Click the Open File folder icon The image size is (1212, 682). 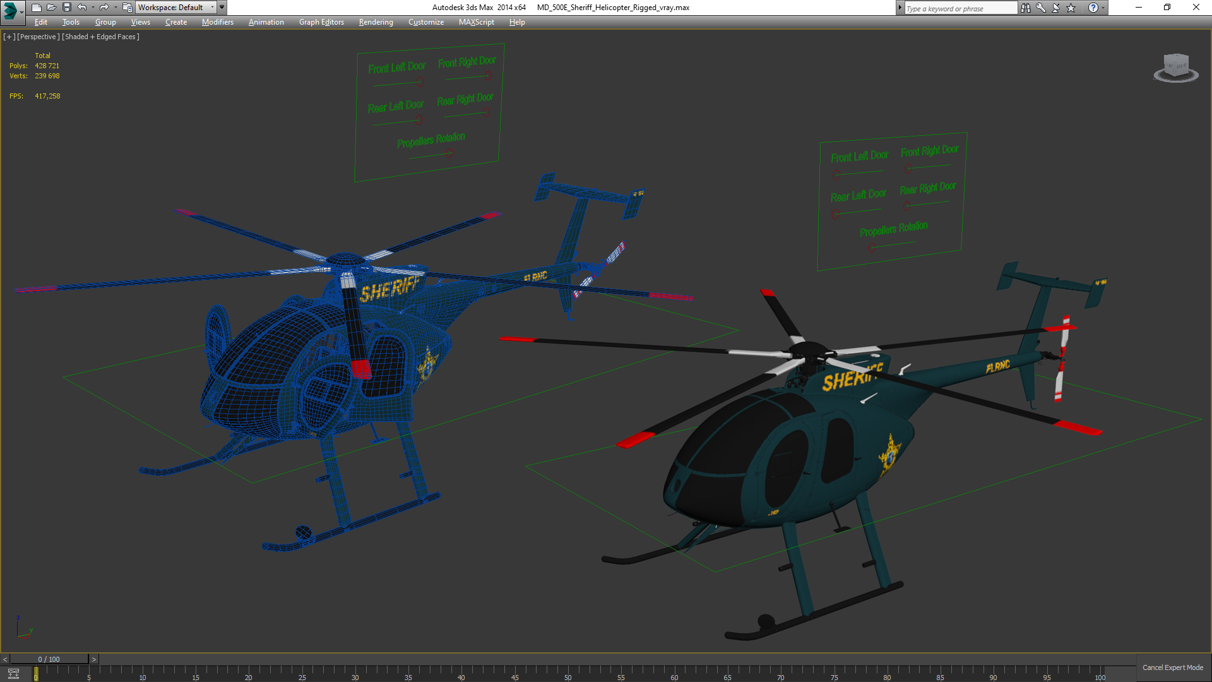pos(51,8)
